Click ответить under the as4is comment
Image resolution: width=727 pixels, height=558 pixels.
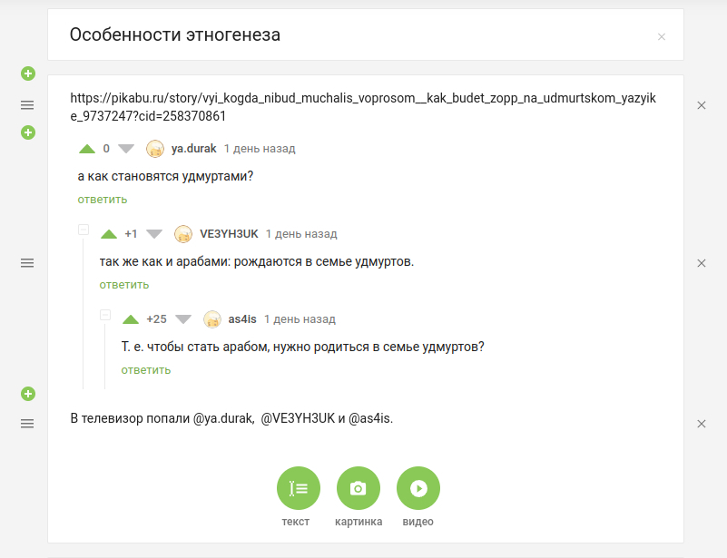click(x=146, y=370)
